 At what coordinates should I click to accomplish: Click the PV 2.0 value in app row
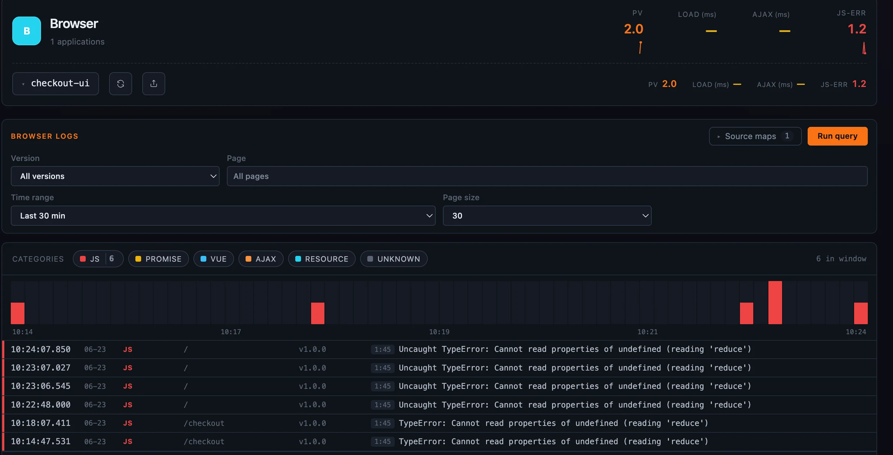tap(669, 84)
